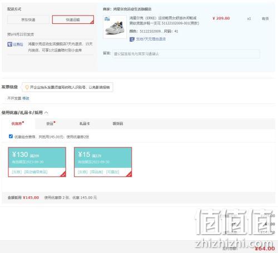Click the order message input field
This screenshot has width=278, height=253.
point(186,54)
